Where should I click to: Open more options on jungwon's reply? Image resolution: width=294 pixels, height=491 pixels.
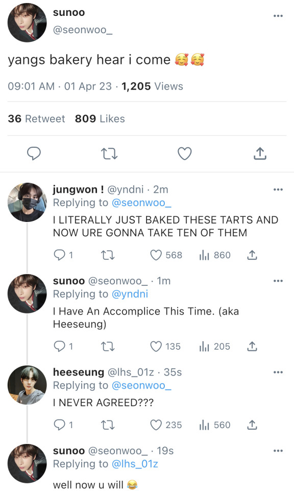coord(278,189)
